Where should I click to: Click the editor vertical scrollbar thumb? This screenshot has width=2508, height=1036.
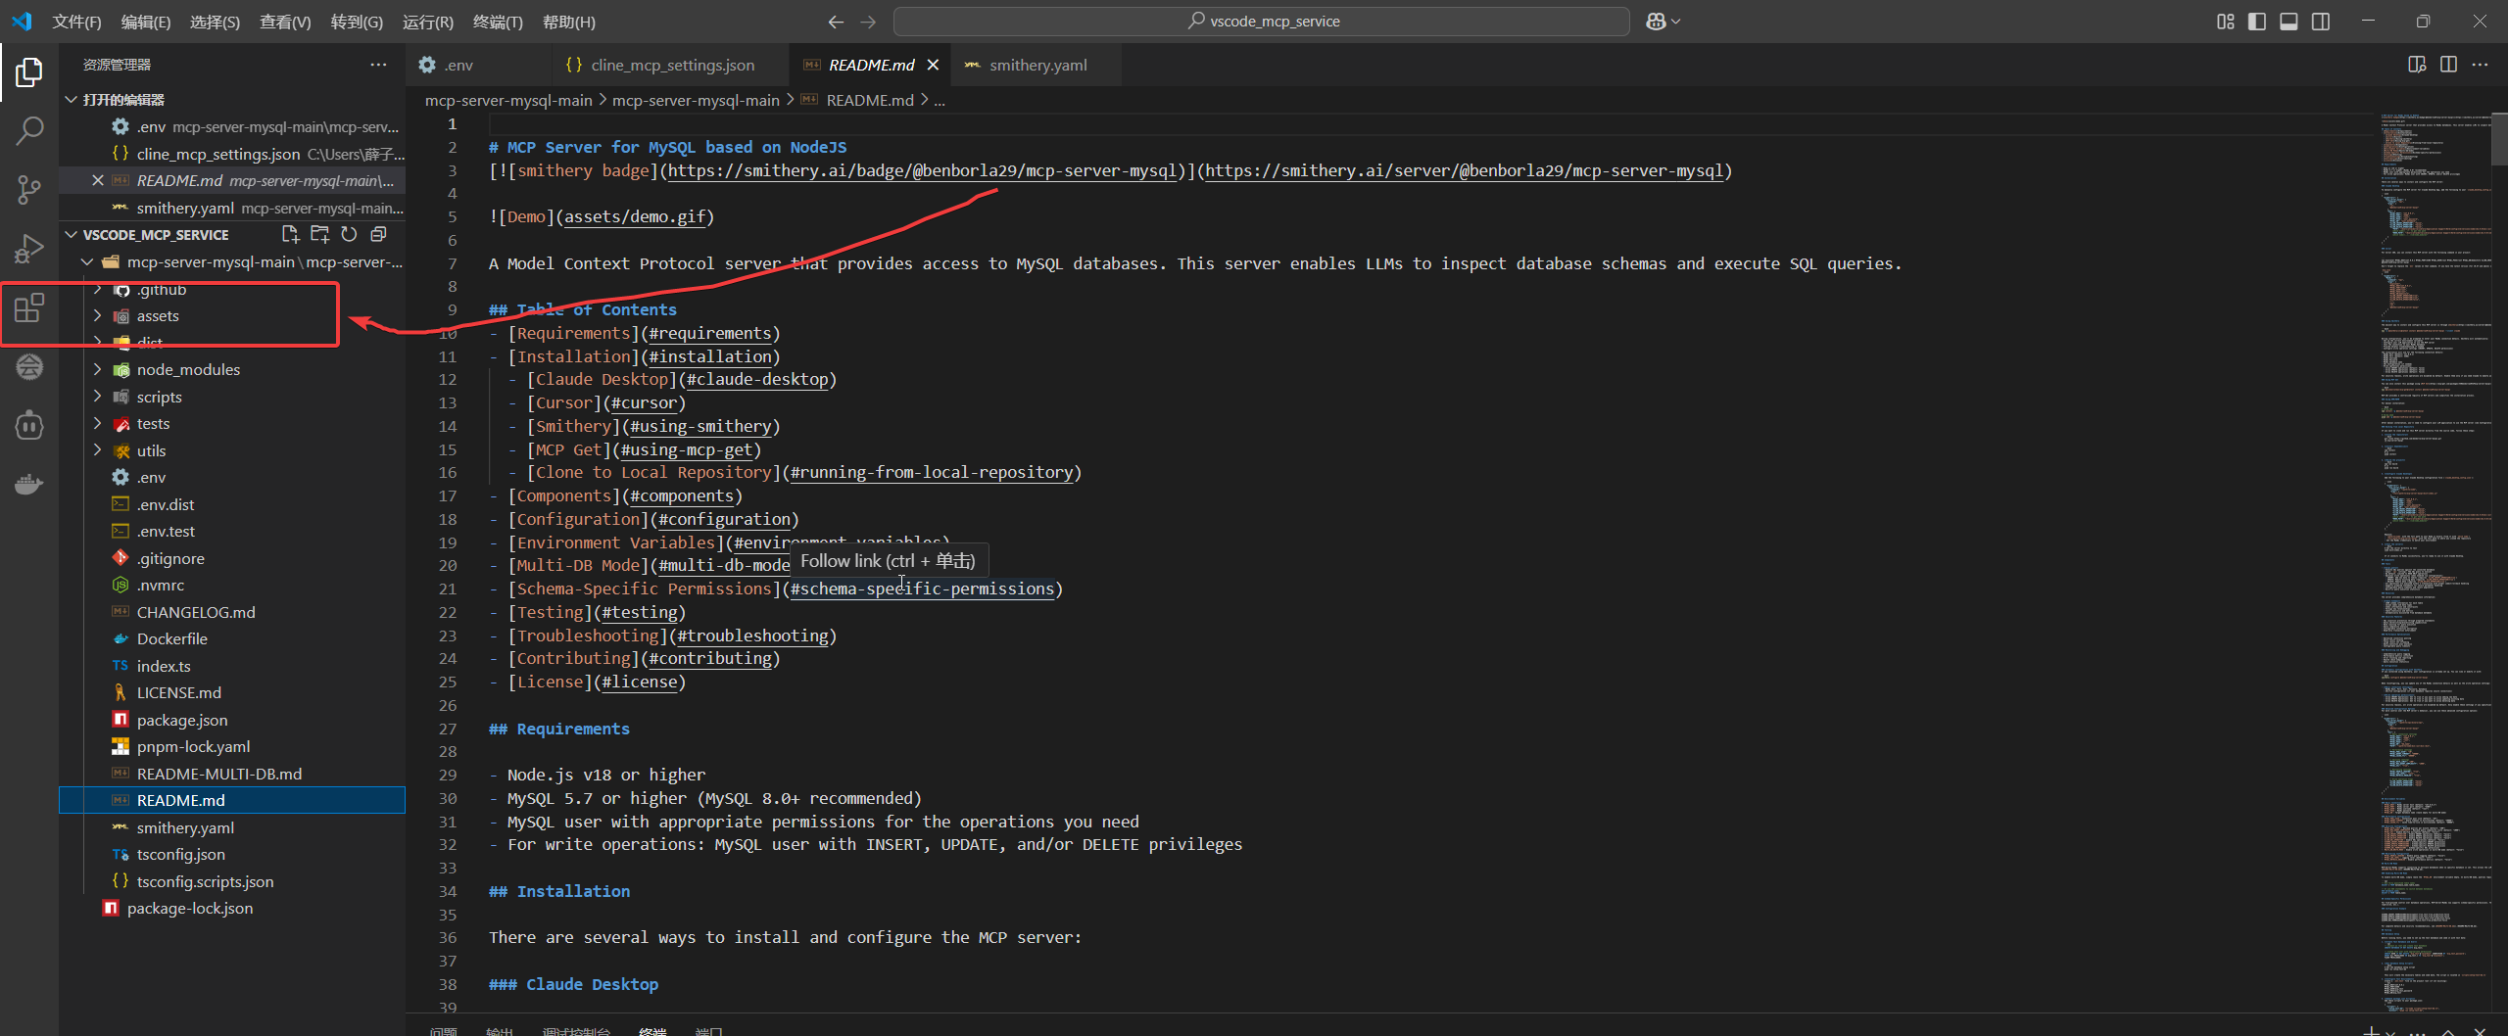[2499, 138]
